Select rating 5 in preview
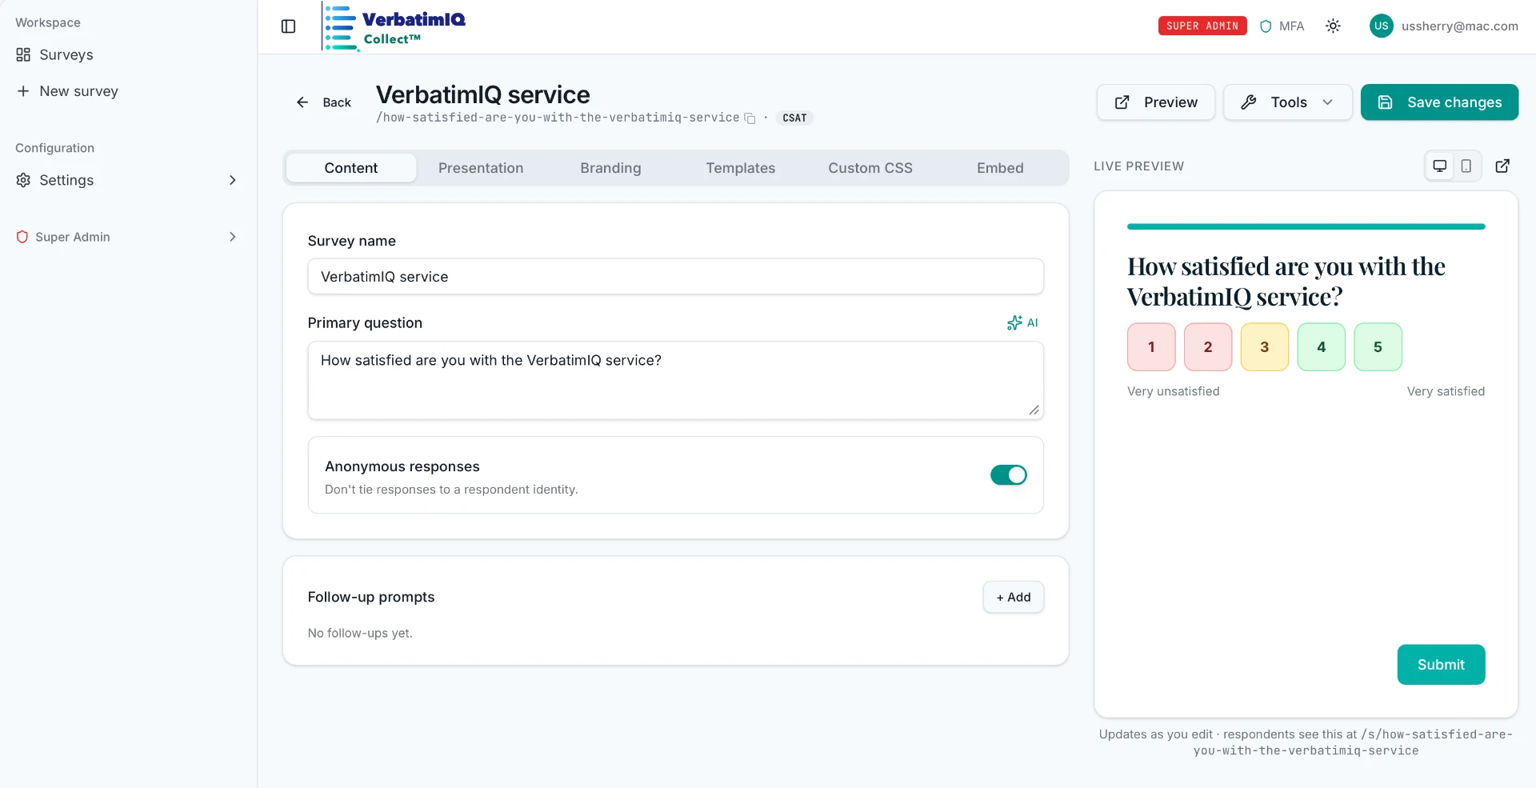The width and height of the screenshot is (1536, 788). tap(1378, 347)
